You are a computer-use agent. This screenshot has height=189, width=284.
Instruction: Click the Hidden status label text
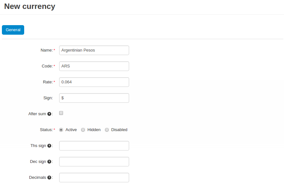pos(94,130)
